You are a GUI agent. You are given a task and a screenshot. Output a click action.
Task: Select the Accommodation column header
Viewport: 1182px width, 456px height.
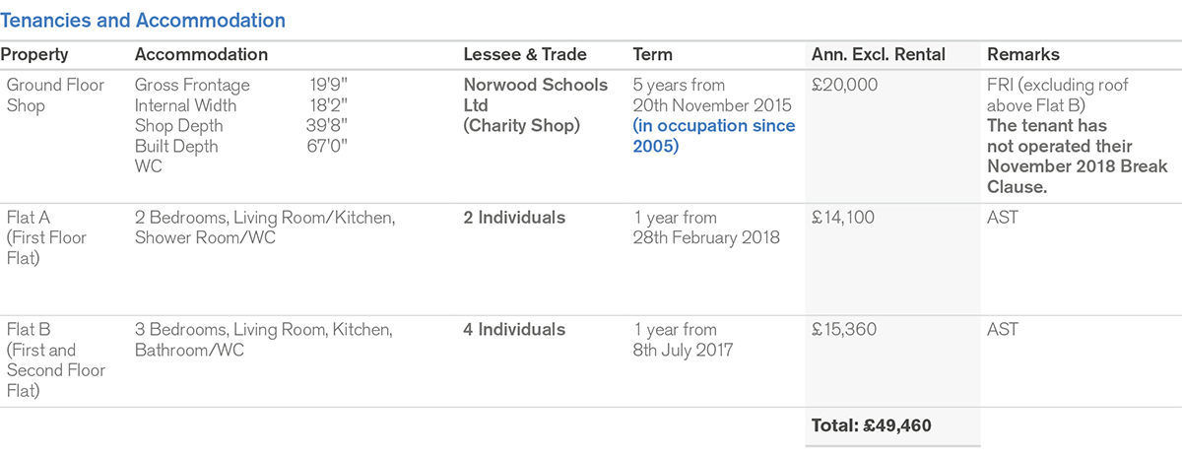pyautogui.click(x=201, y=55)
